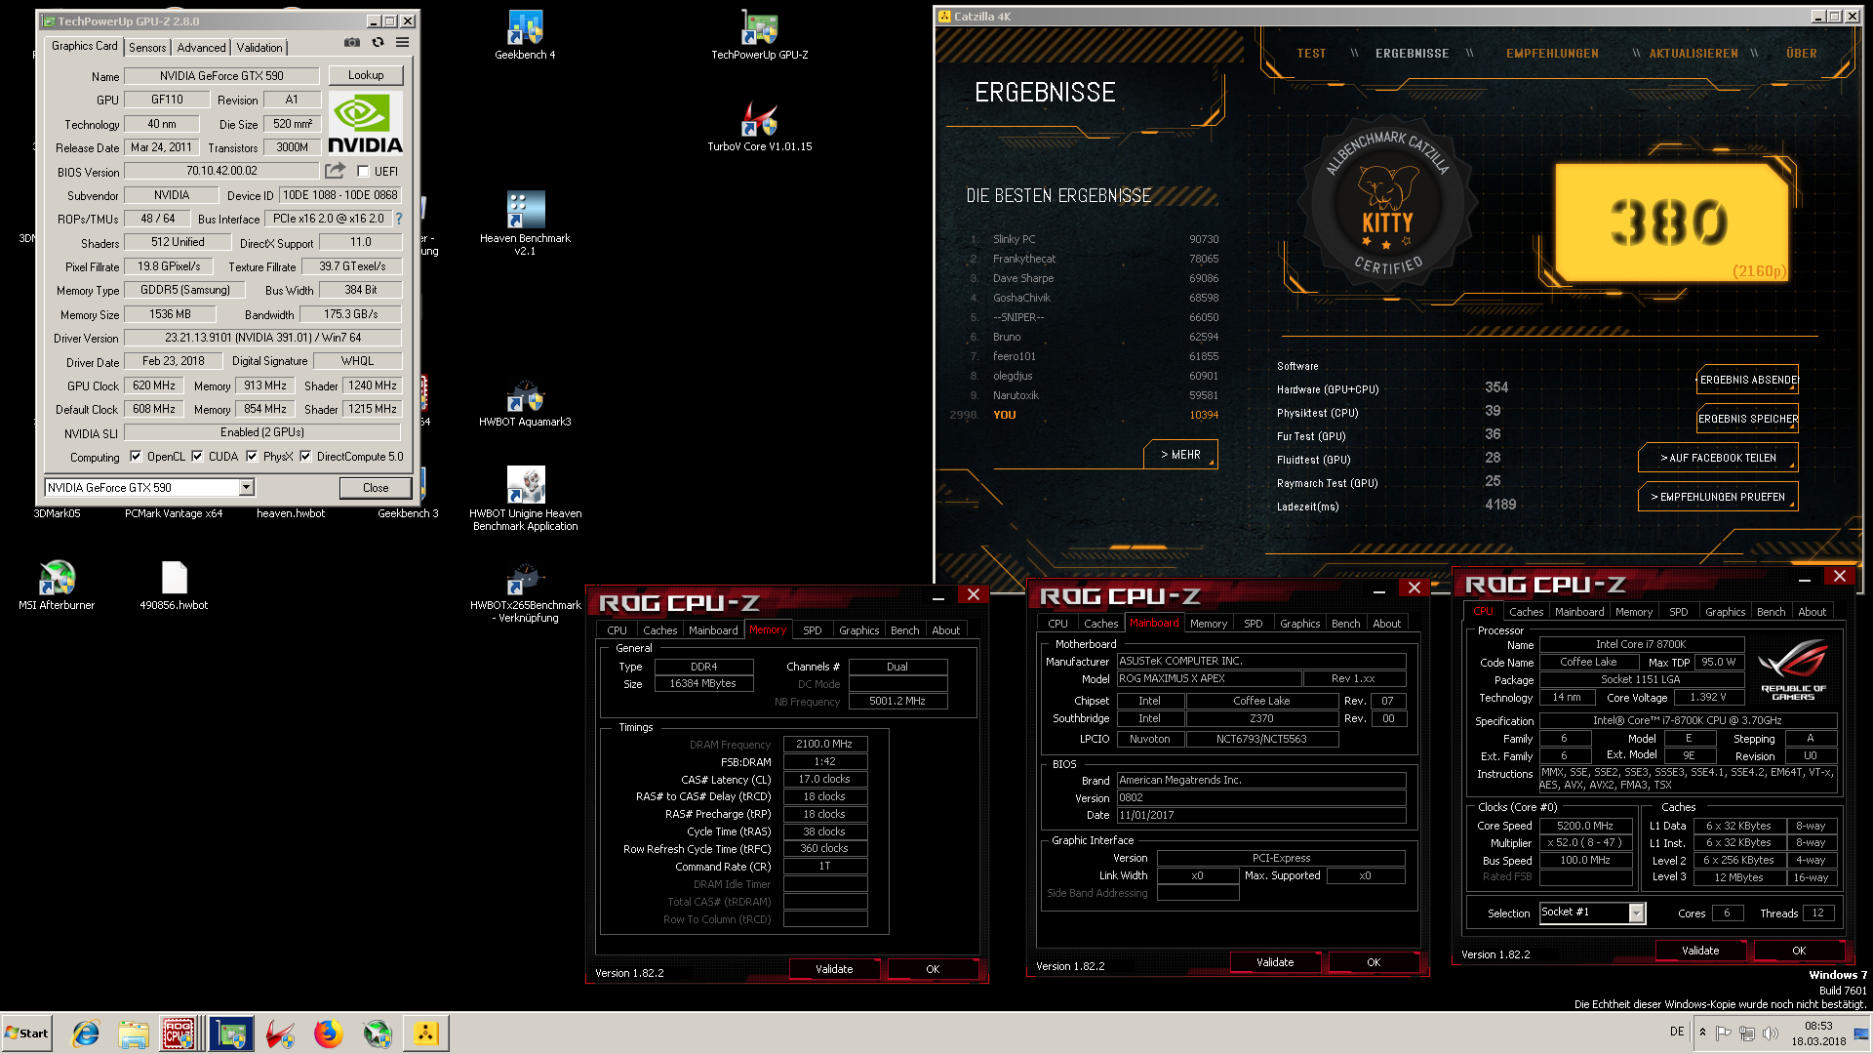Switch to Advanced tab in GPU-Z
This screenshot has height=1054, width=1873.
(201, 47)
